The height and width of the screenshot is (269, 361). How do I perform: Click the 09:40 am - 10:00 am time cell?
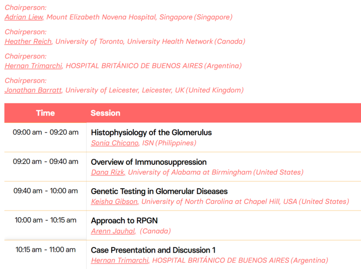coord(46,191)
